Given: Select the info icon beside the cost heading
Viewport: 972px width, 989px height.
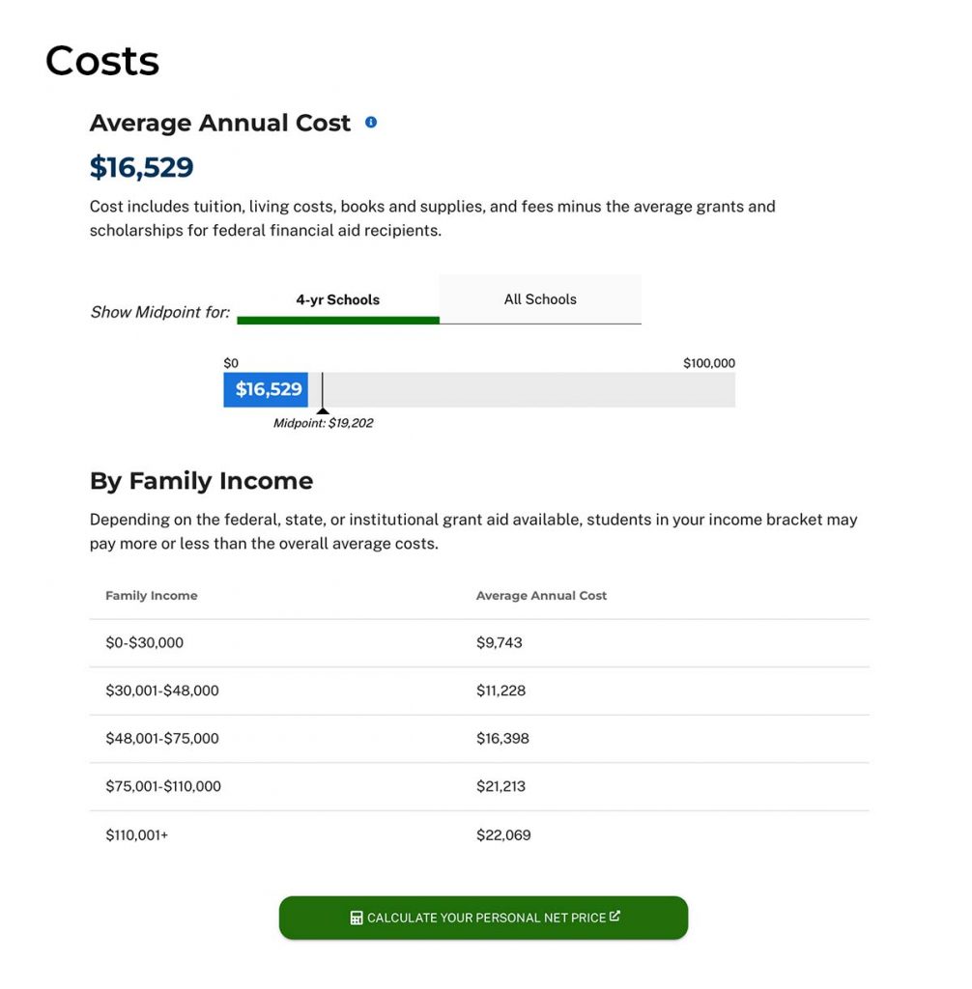Looking at the screenshot, I should point(372,122).
